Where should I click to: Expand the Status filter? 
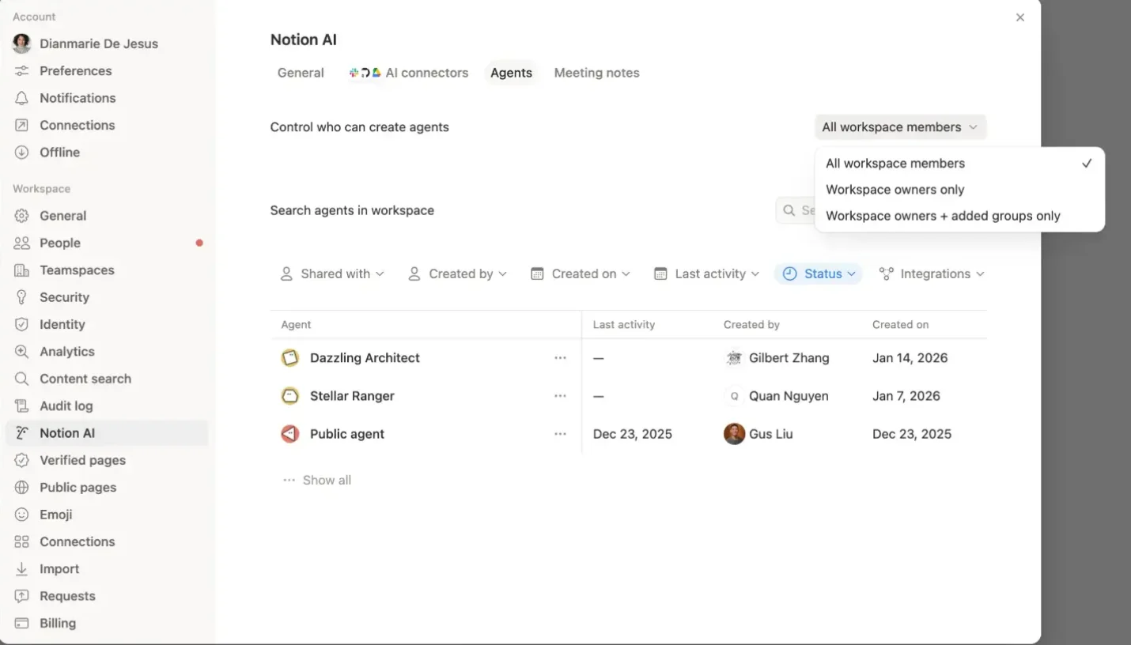[819, 273]
